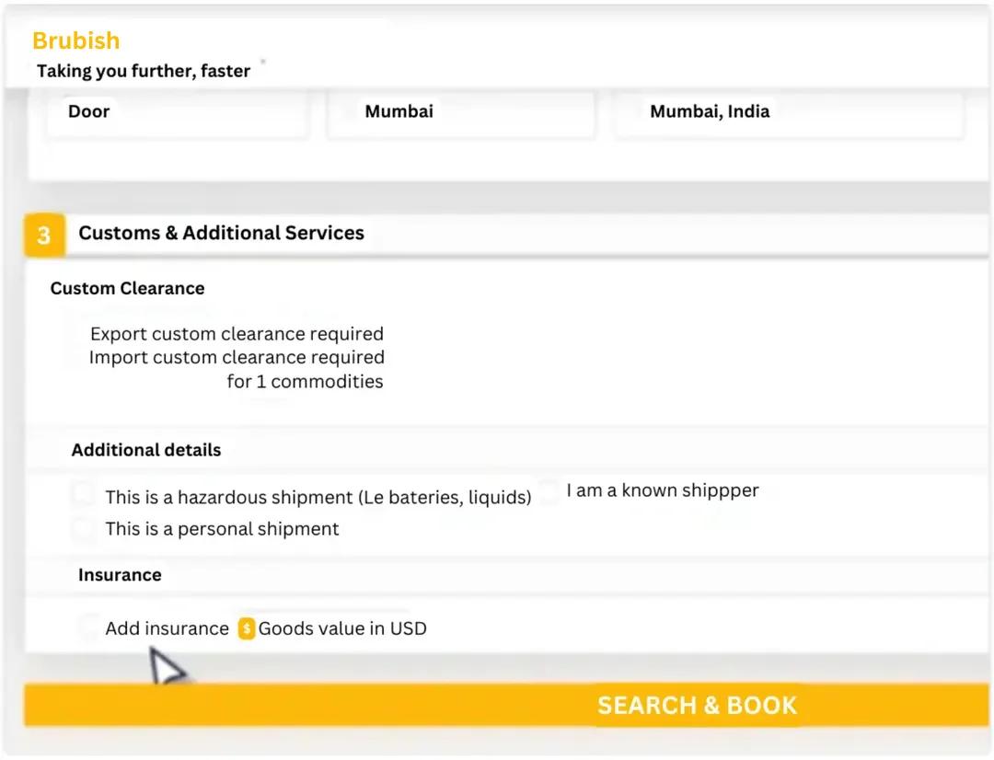994x760 pixels.
Task: Click the 'for 1 commodities' text
Action: (x=305, y=382)
